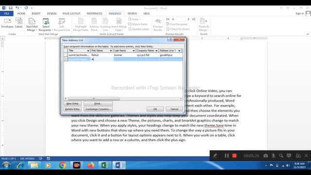Pause the screen recording

tap(226, 156)
